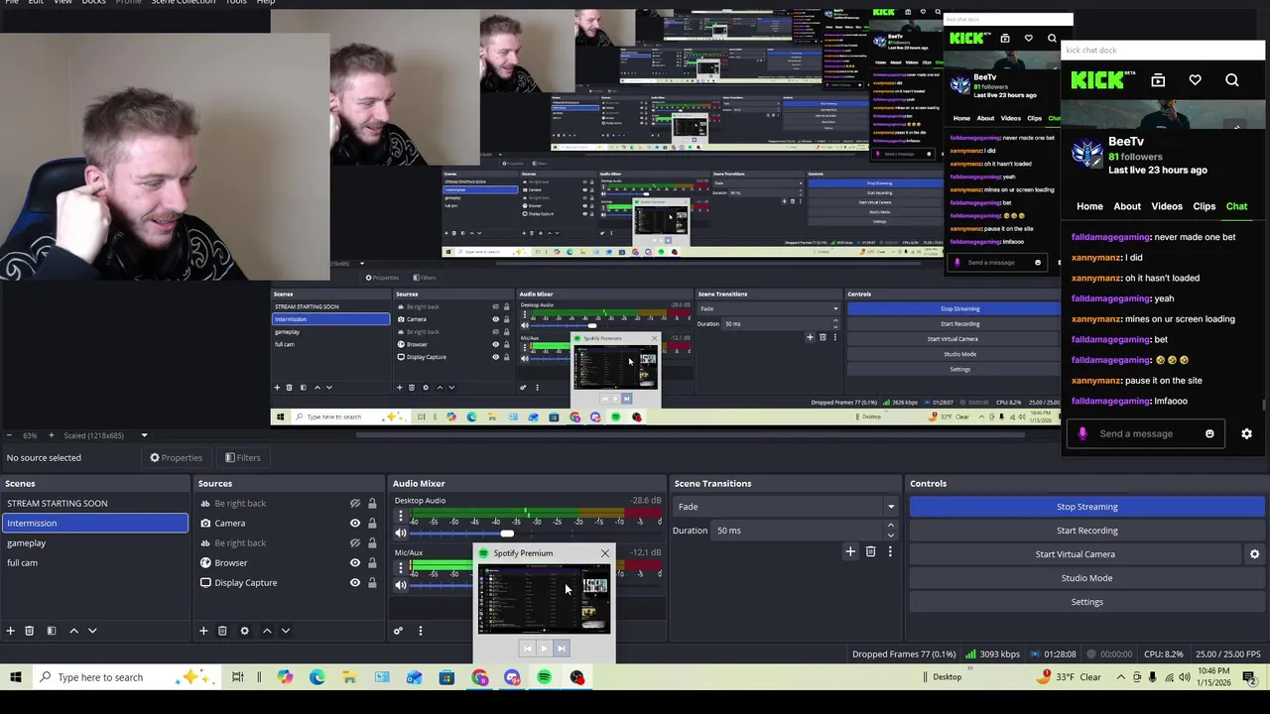Open the Fade transition dropdown

coord(785,507)
